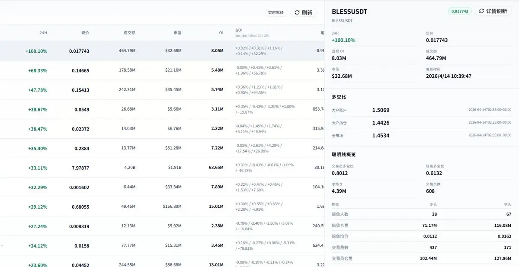Sort by the 市值 column header in table
Image resolution: width=519 pixels, height=267 pixels.
click(x=177, y=33)
